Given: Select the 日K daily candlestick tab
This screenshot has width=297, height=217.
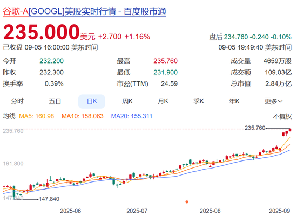Looking at the screenshot, I should [x=92, y=101].
